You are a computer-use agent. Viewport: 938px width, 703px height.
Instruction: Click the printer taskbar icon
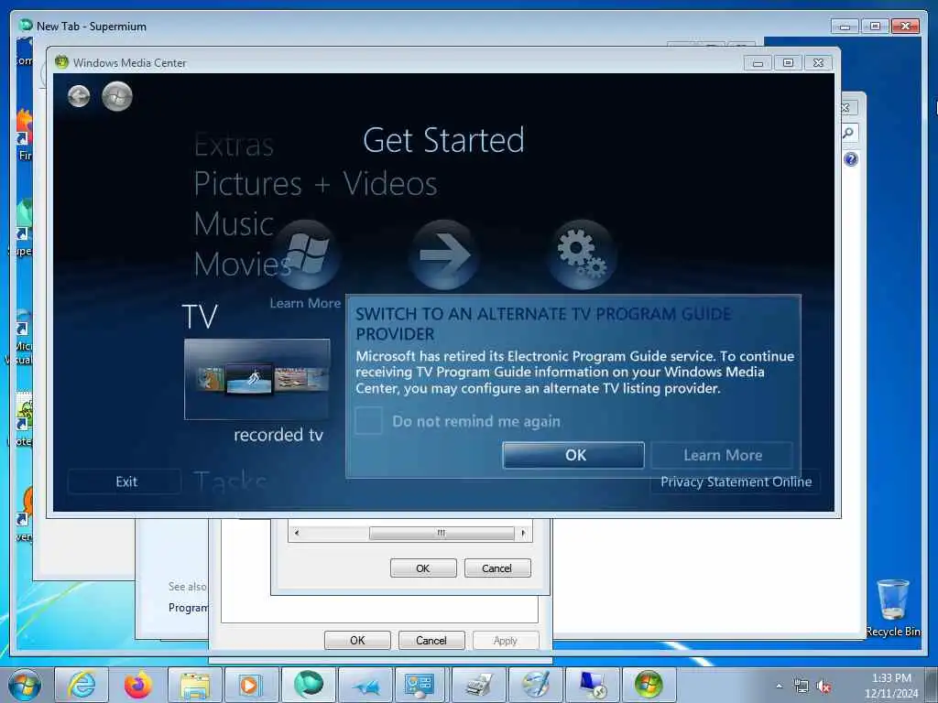point(478,685)
